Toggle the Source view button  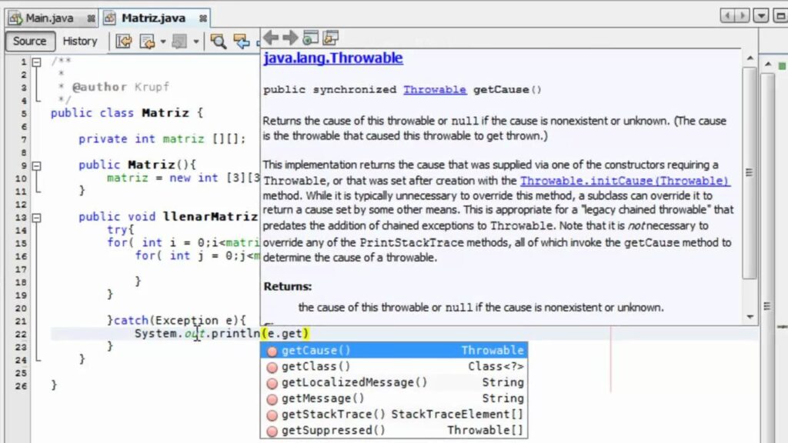30,42
